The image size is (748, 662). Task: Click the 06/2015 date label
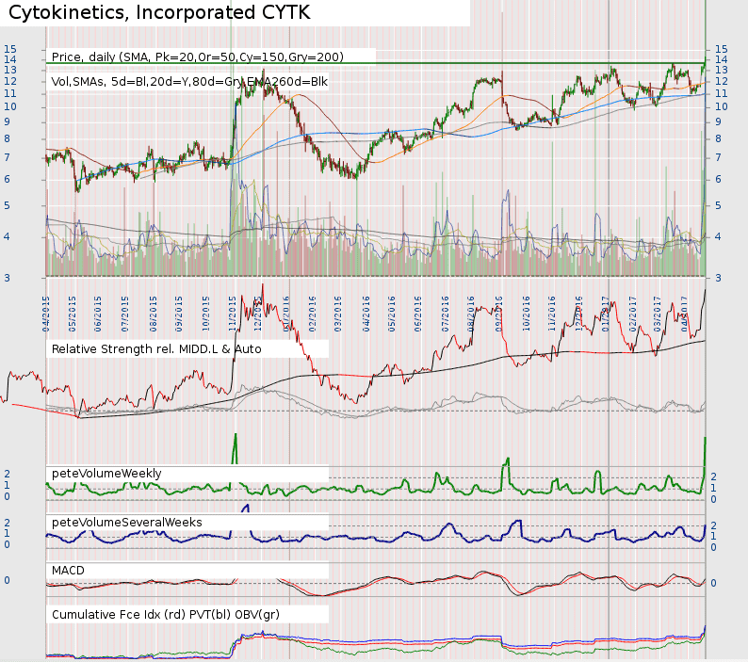(98, 314)
